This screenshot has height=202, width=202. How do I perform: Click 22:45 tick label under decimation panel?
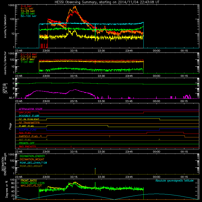pos(19,177)
